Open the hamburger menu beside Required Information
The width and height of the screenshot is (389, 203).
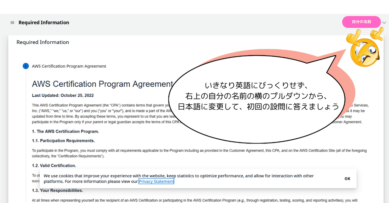[12, 23]
